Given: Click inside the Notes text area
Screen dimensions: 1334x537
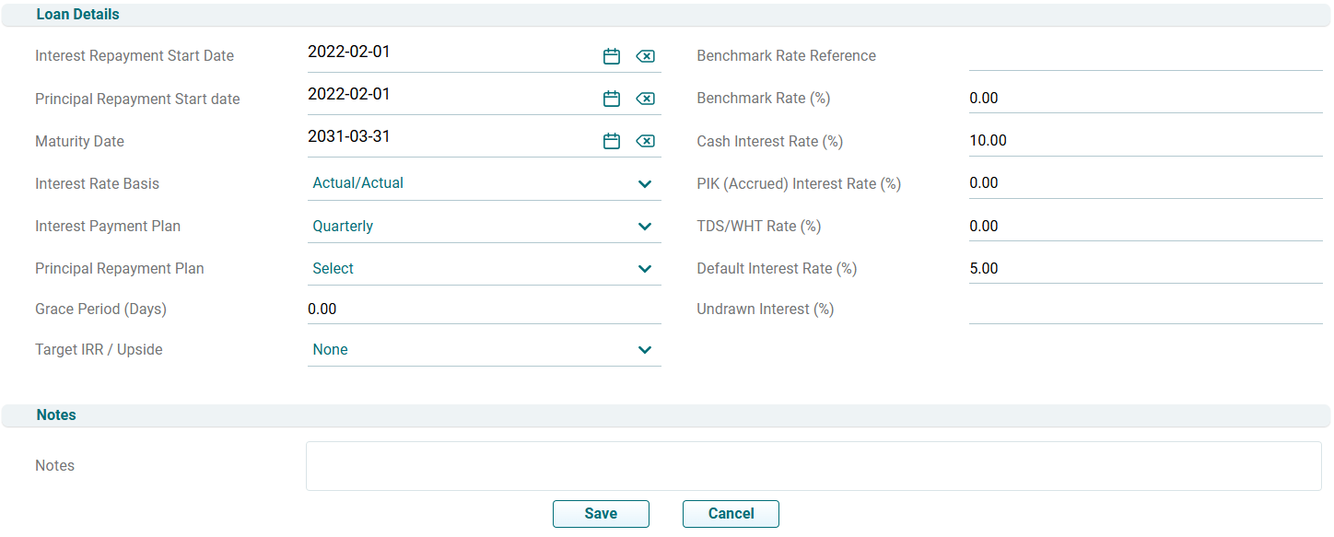Looking at the screenshot, I should tap(813, 466).
